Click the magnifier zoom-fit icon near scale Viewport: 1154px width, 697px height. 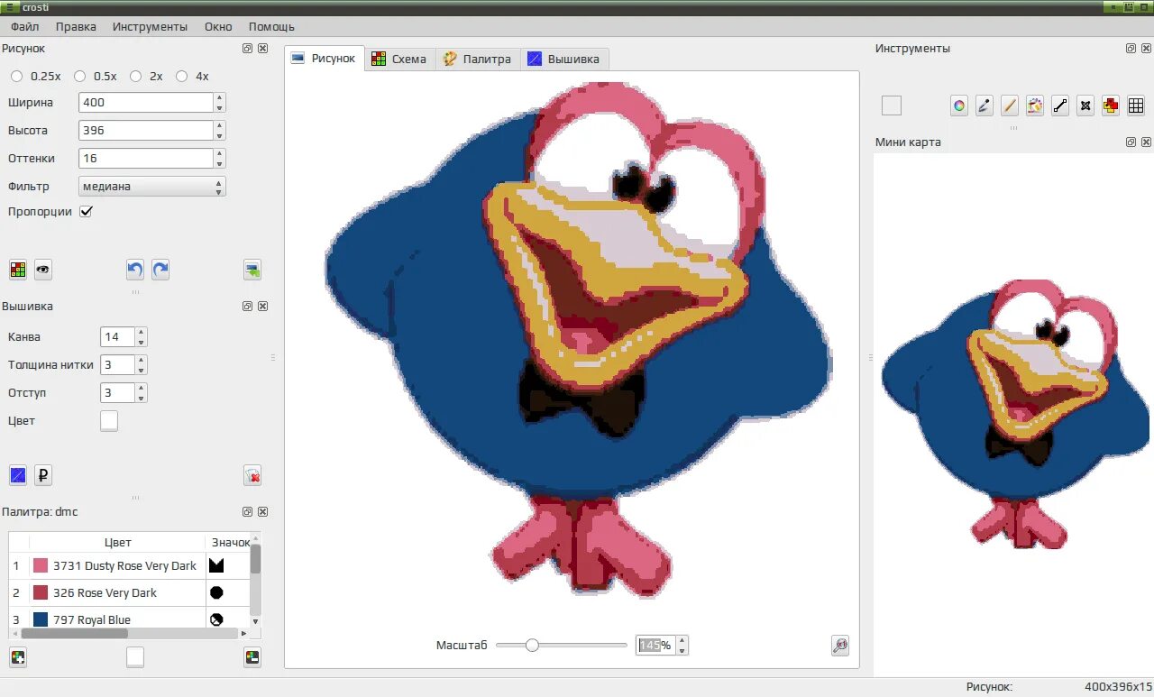pos(840,646)
